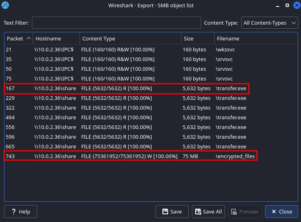
Task: Select the packet 21 wkssvc row
Action: [121, 49]
